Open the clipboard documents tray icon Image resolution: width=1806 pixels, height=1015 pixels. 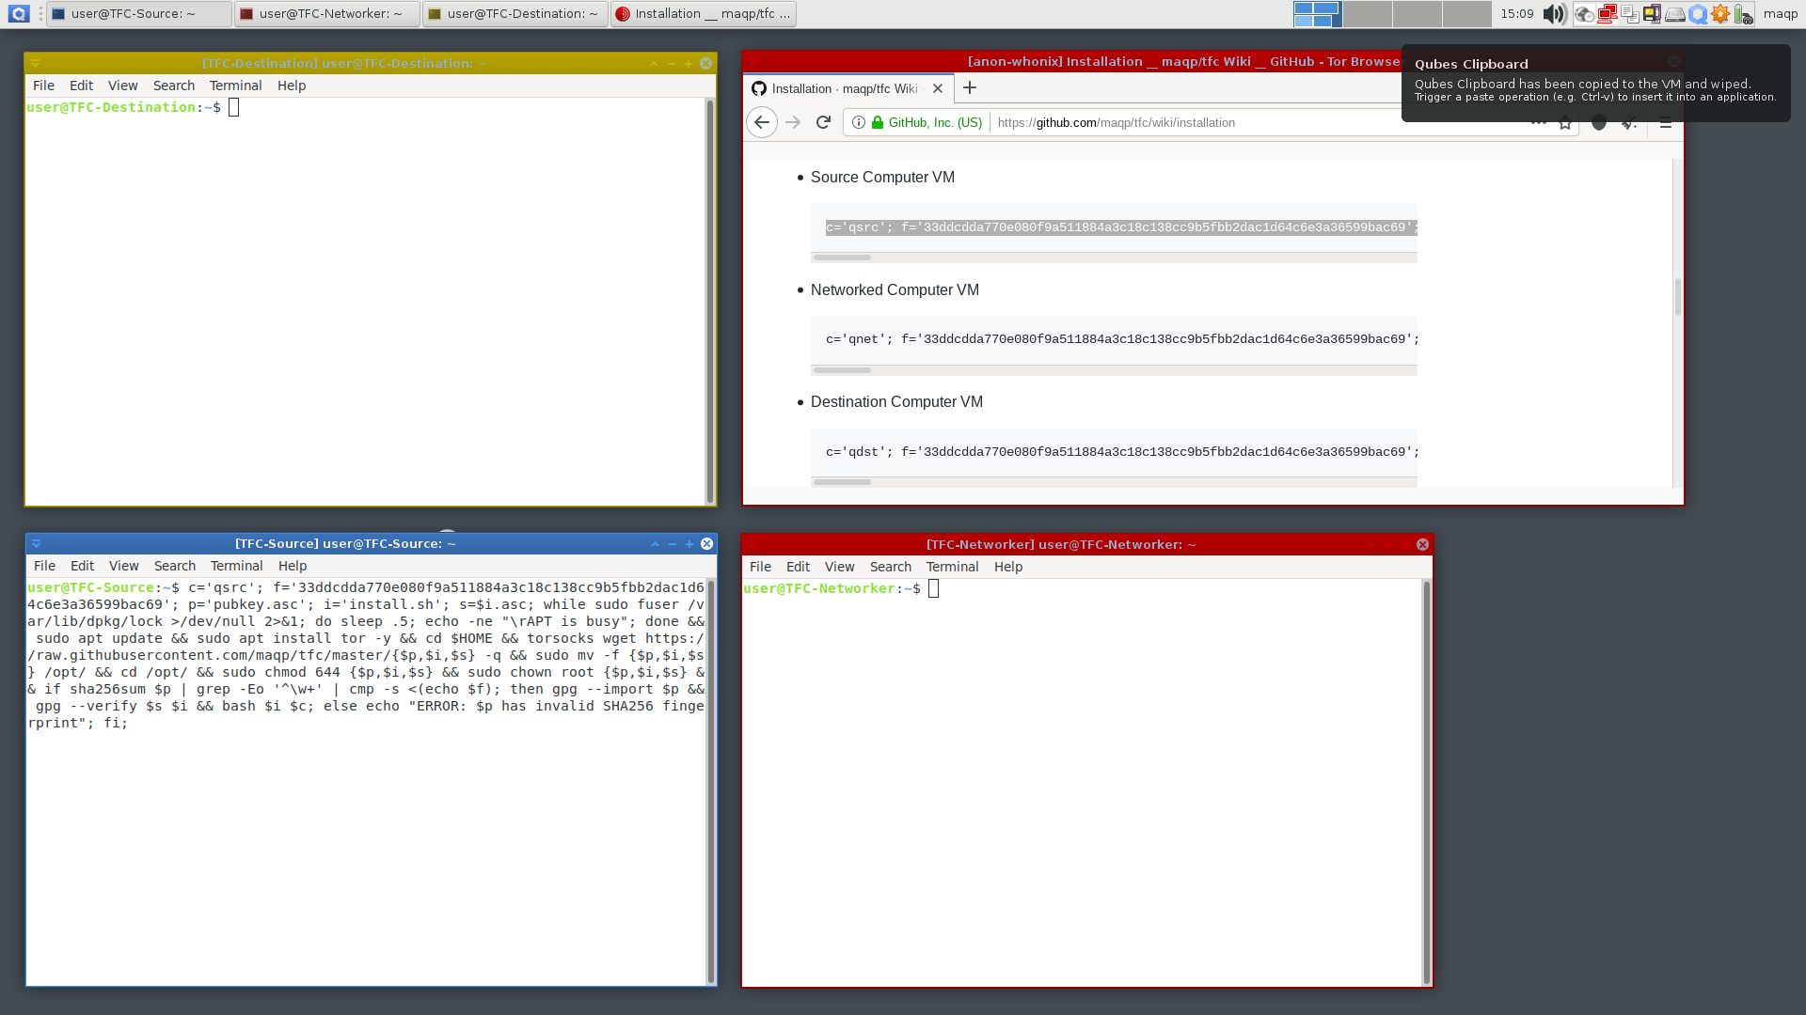pos(1629,14)
